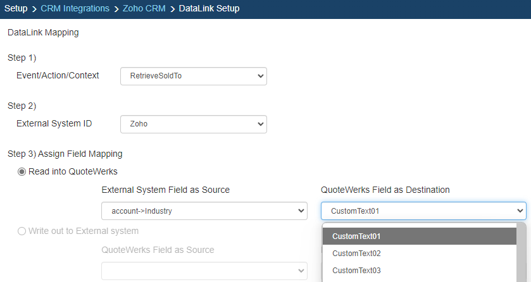Open CRM Integrations breadcrumb link

click(76, 9)
